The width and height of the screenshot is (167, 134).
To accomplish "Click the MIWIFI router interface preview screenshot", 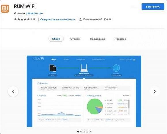I will [84, 91].
